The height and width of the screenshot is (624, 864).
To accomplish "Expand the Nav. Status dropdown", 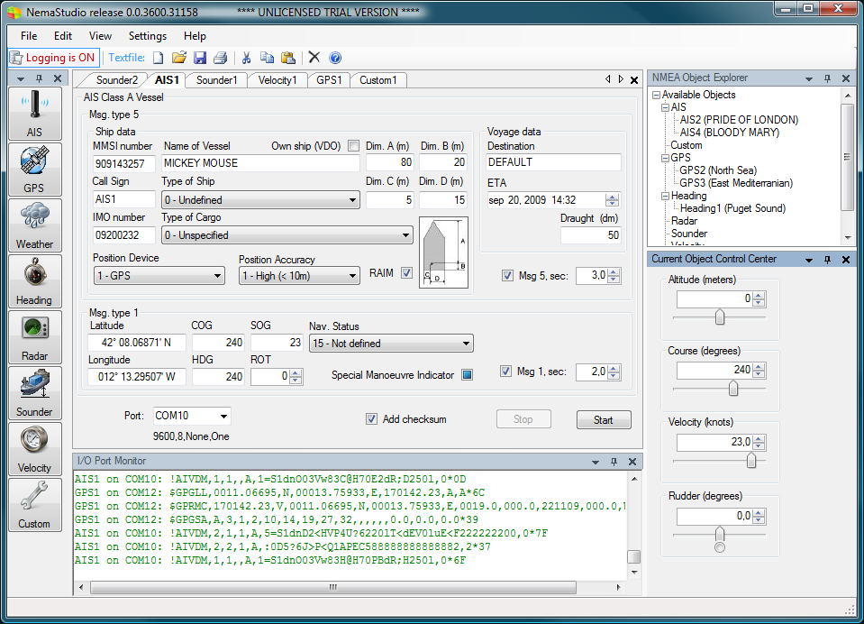I will click(390, 344).
